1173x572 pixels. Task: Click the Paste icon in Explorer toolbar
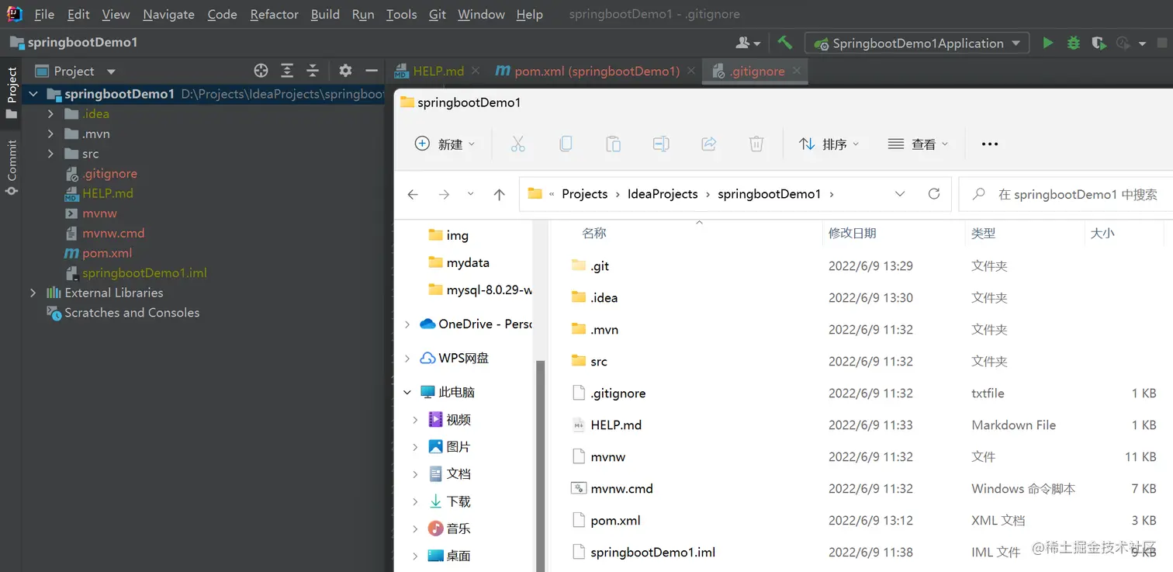[x=613, y=144]
